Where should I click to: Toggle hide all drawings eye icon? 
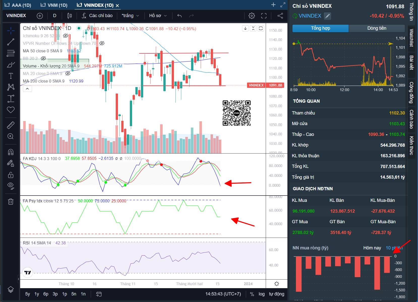tap(11, 186)
